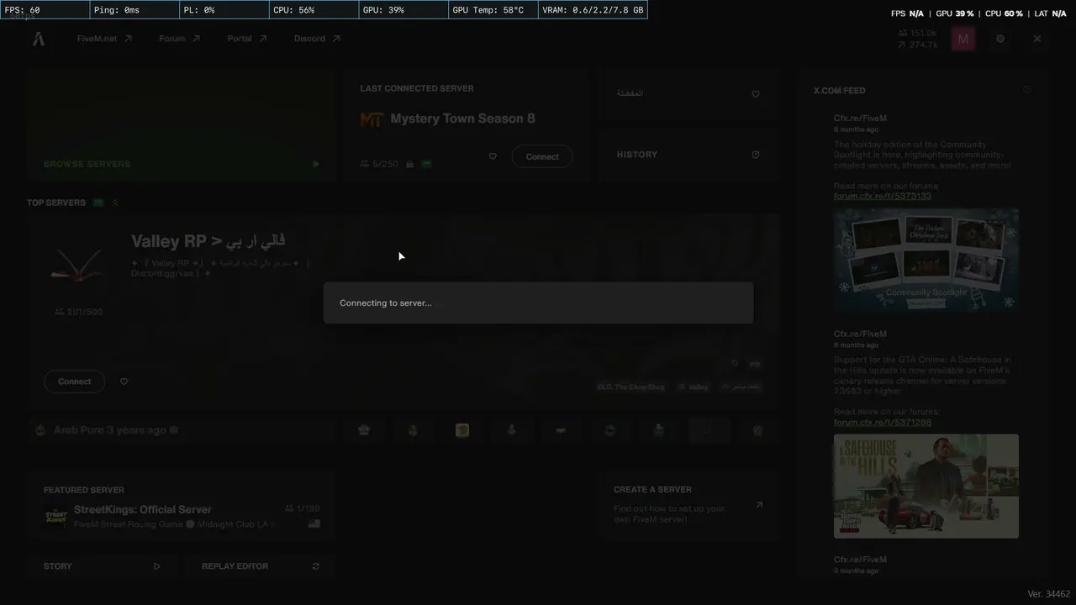Image resolution: width=1076 pixels, height=605 pixels.
Task: Click the last server icon in the top-servers strip
Action: click(757, 430)
